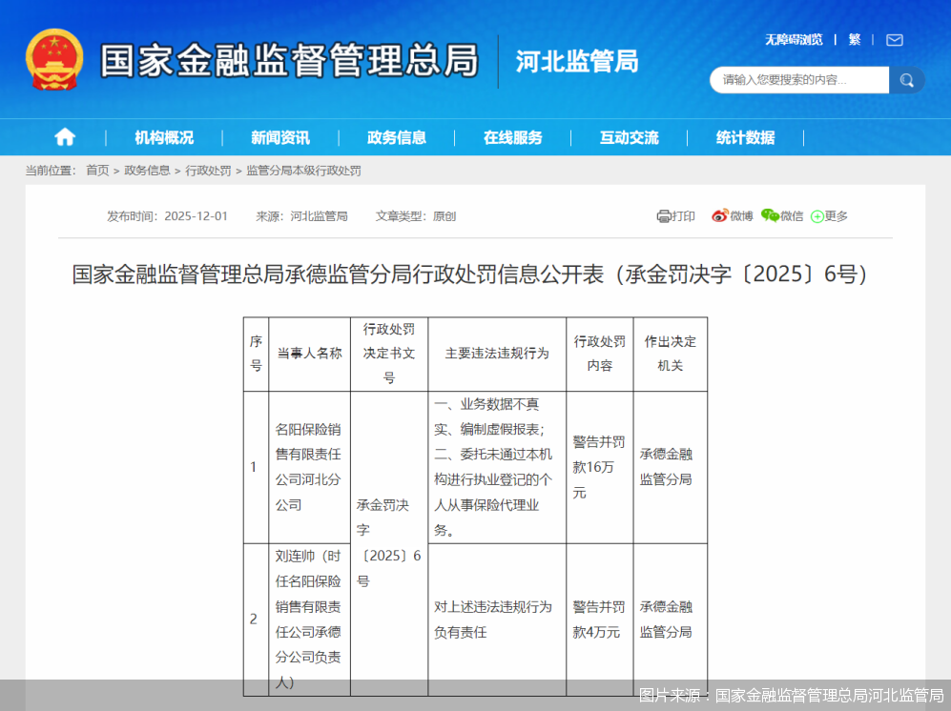The image size is (951, 711).
Task: Click the search input field
Action: pyautogui.click(x=799, y=80)
